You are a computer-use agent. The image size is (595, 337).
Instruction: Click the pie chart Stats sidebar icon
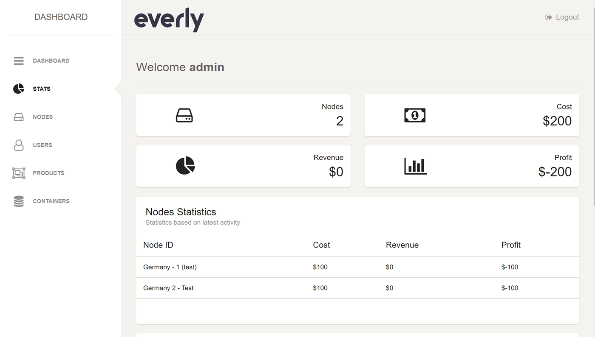coord(19,89)
